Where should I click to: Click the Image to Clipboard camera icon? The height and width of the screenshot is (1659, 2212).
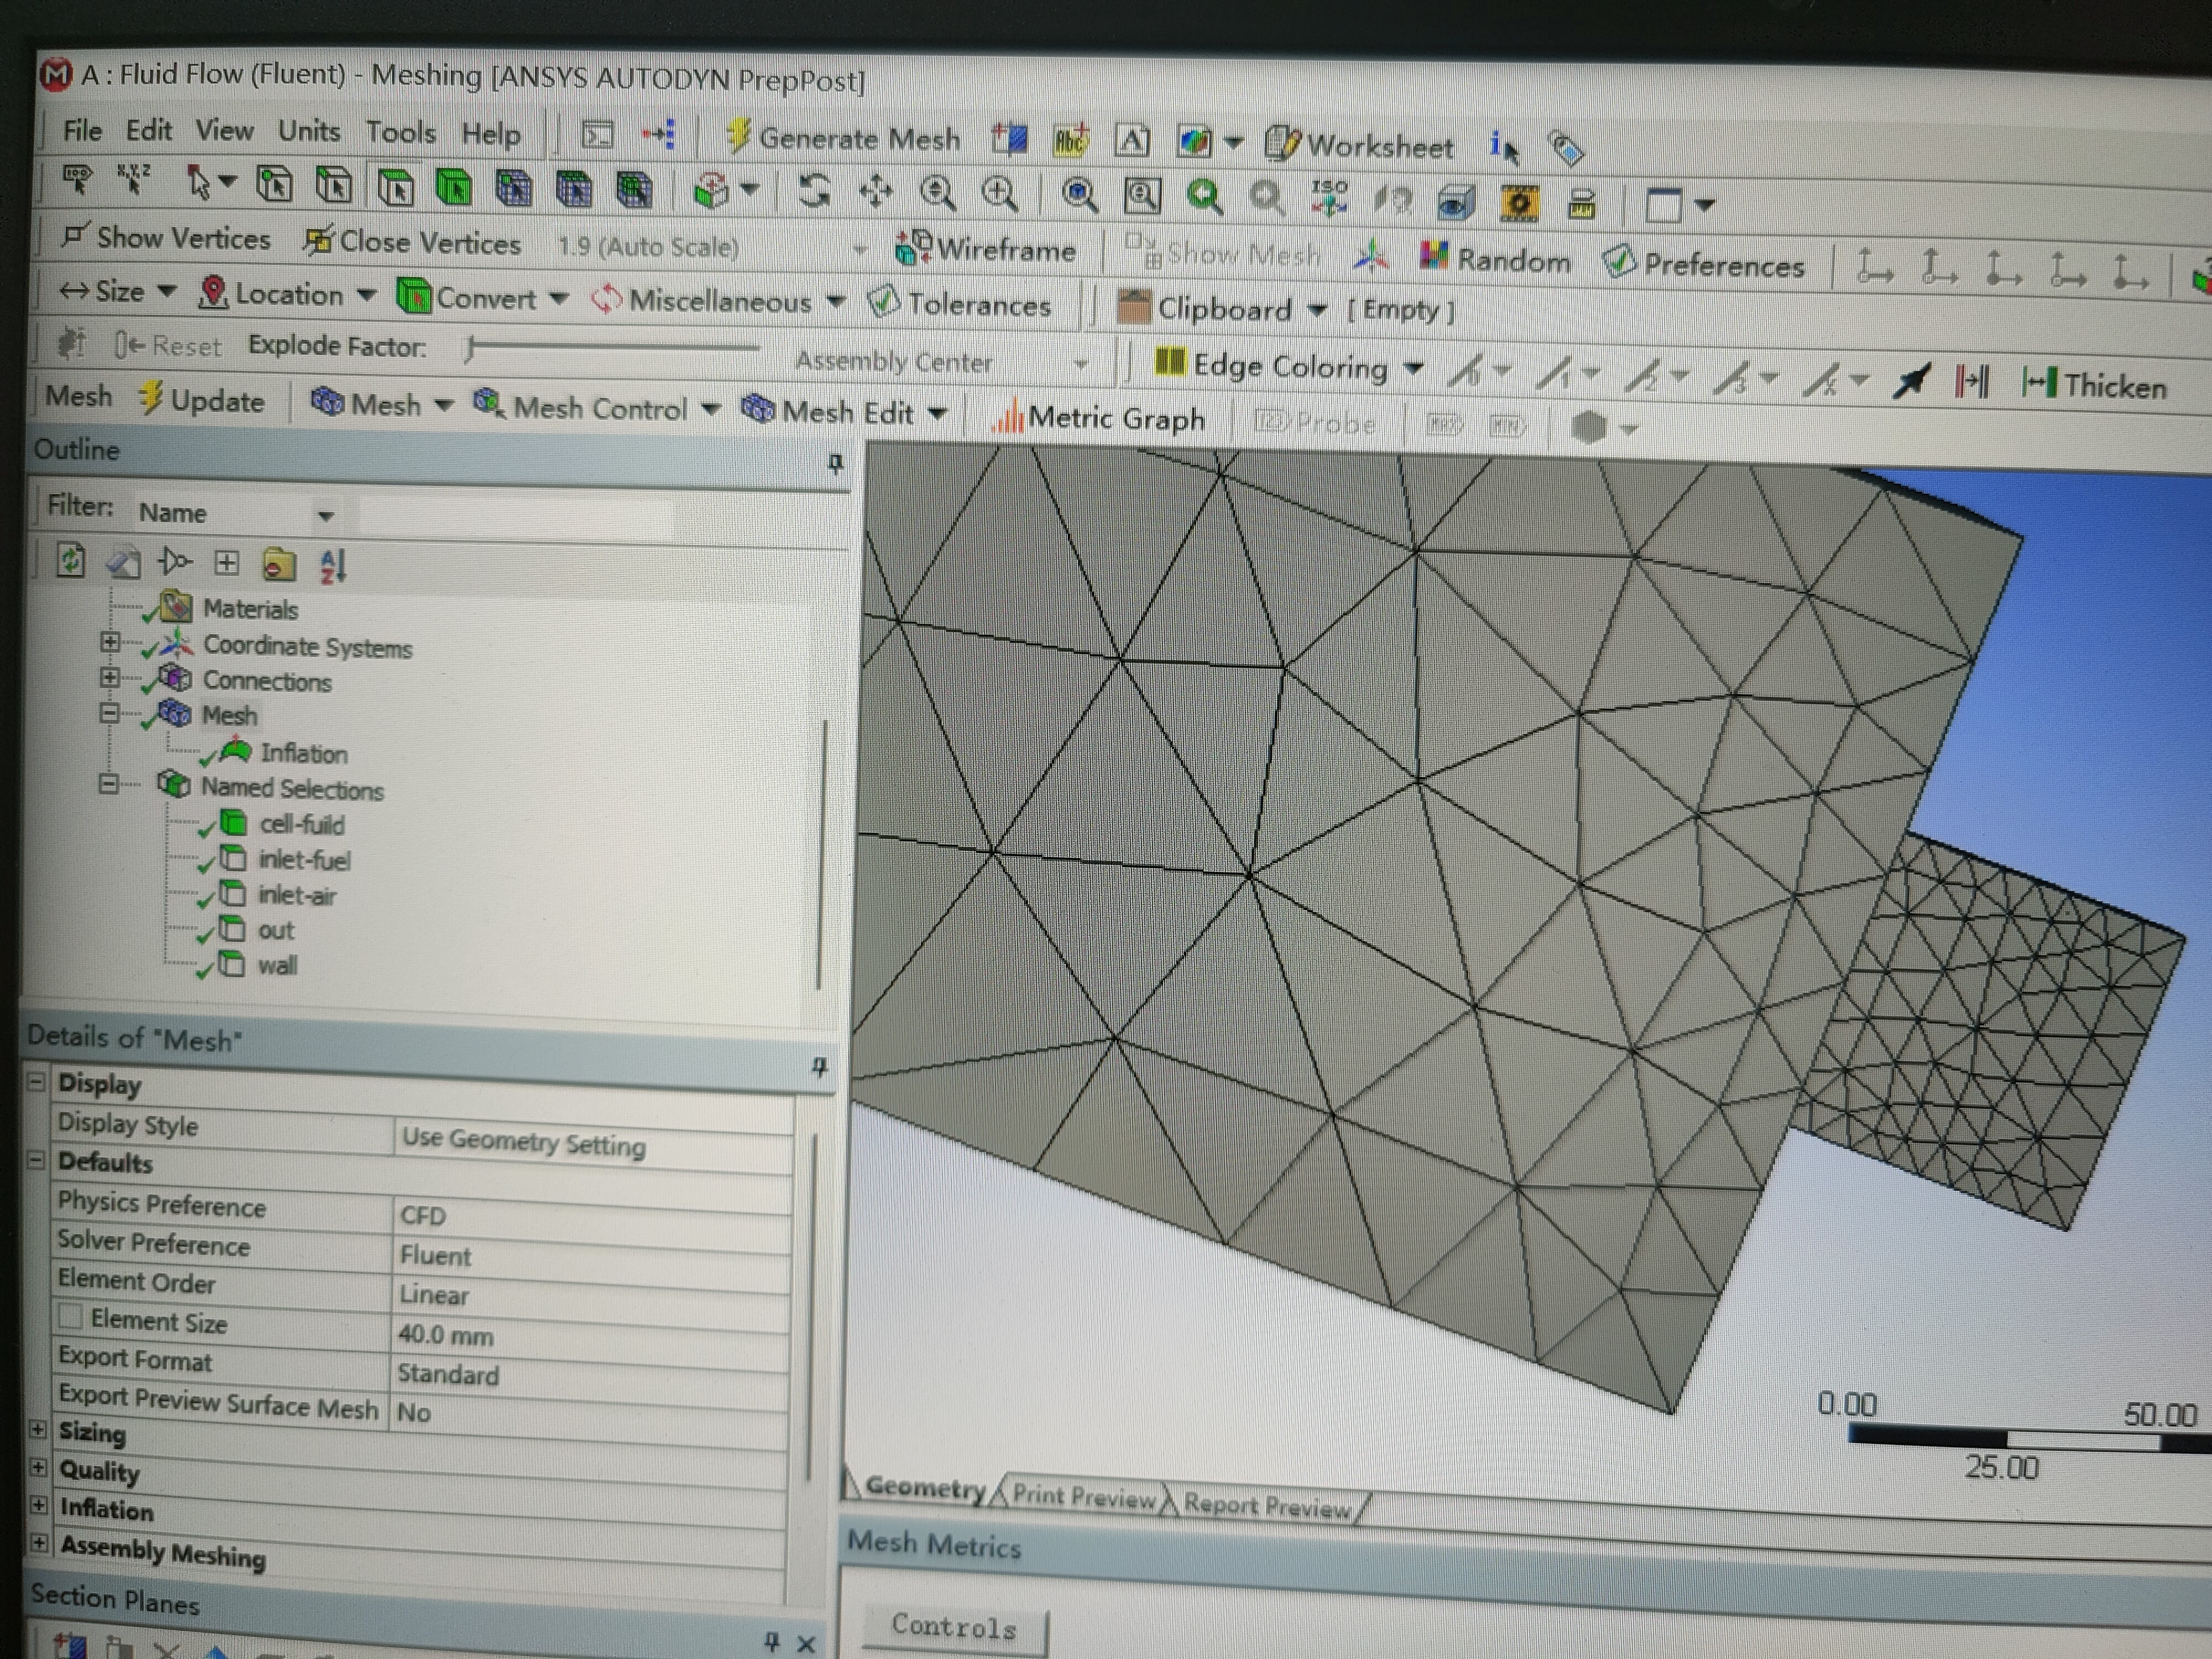click(x=1519, y=204)
